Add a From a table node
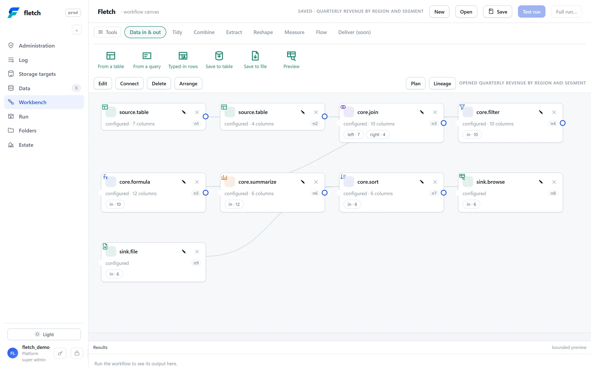This screenshot has height=369, width=591. (111, 60)
